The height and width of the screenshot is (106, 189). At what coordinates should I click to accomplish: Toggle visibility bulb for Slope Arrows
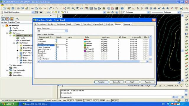[x=56, y=59]
